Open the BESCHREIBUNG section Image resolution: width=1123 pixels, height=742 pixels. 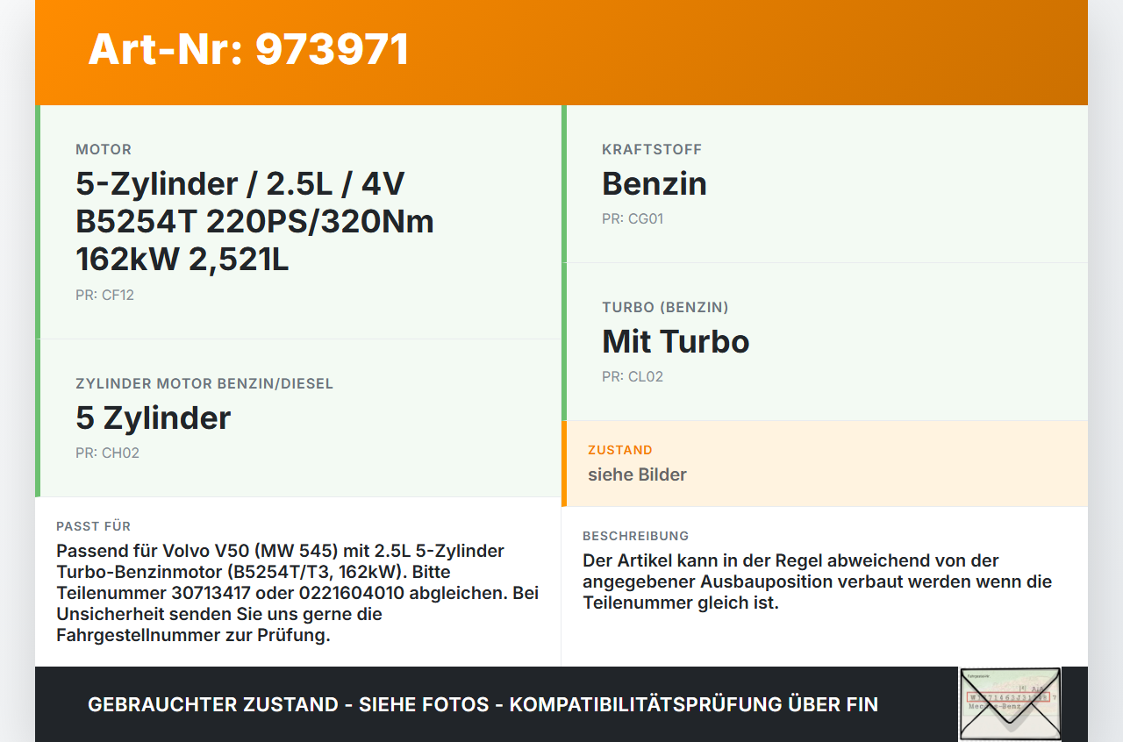pos(636,535)
